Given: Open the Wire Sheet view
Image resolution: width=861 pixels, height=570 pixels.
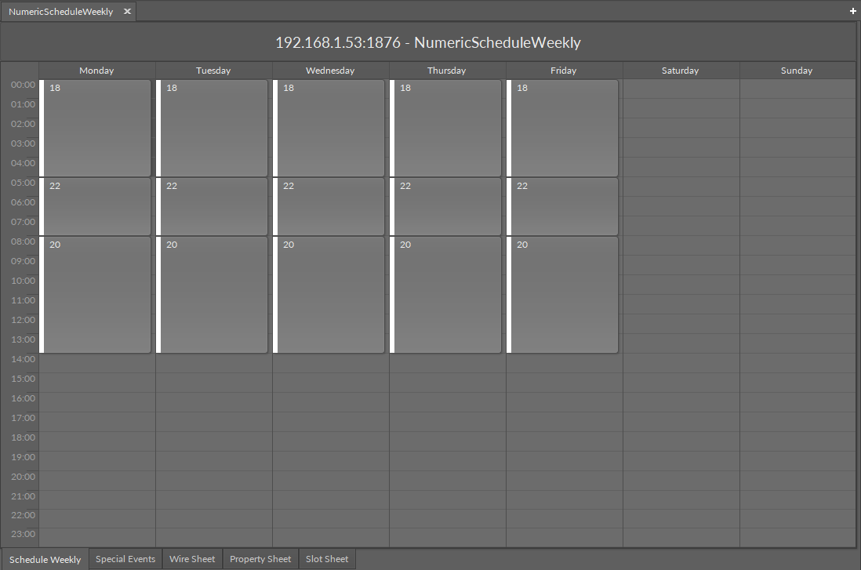Looking at the screenshot, I should click(x=191, y=558).
